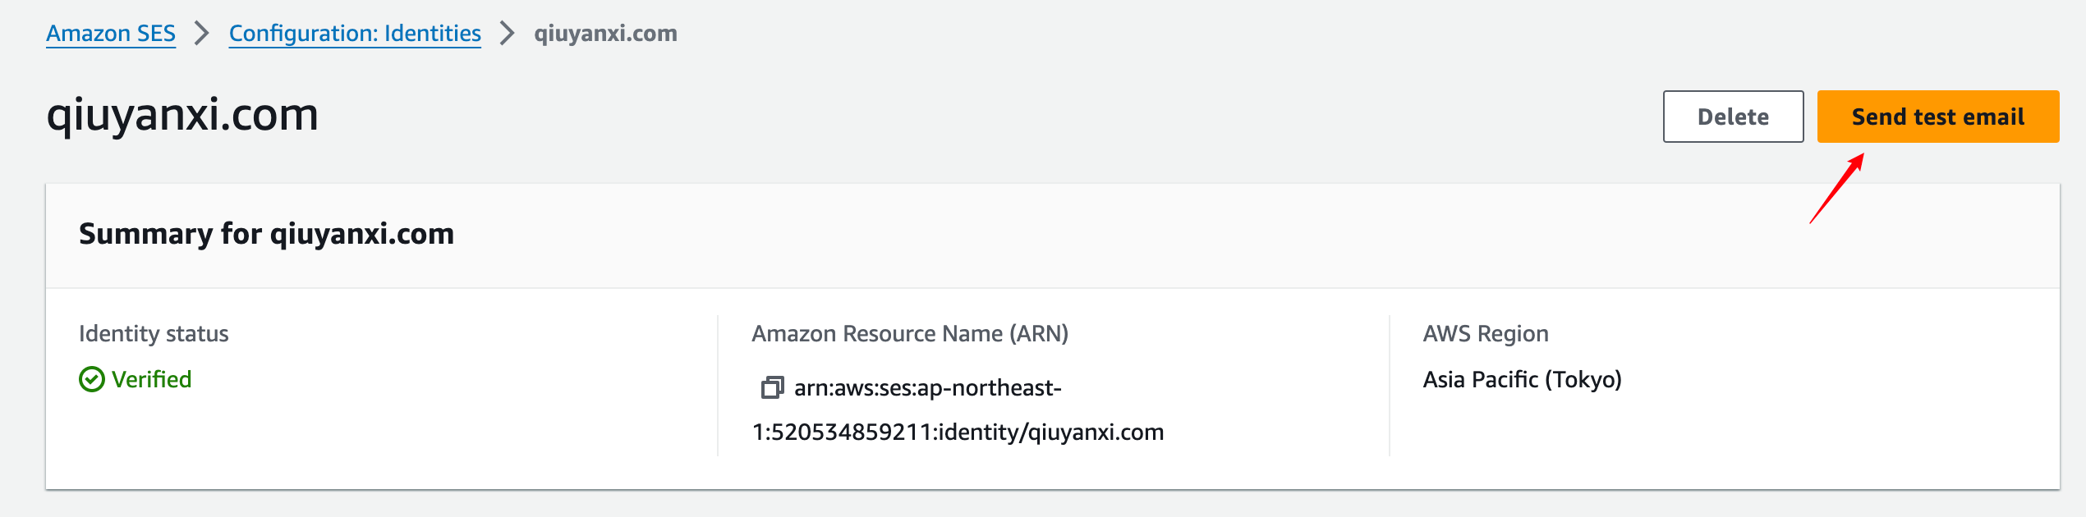Click the AWS Region label
Screen dimensions: 2086x517
pyautogui.click(x=1486, y=333)
